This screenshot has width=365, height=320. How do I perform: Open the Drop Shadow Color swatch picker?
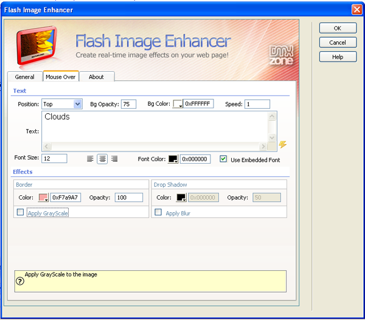[181, 198]
